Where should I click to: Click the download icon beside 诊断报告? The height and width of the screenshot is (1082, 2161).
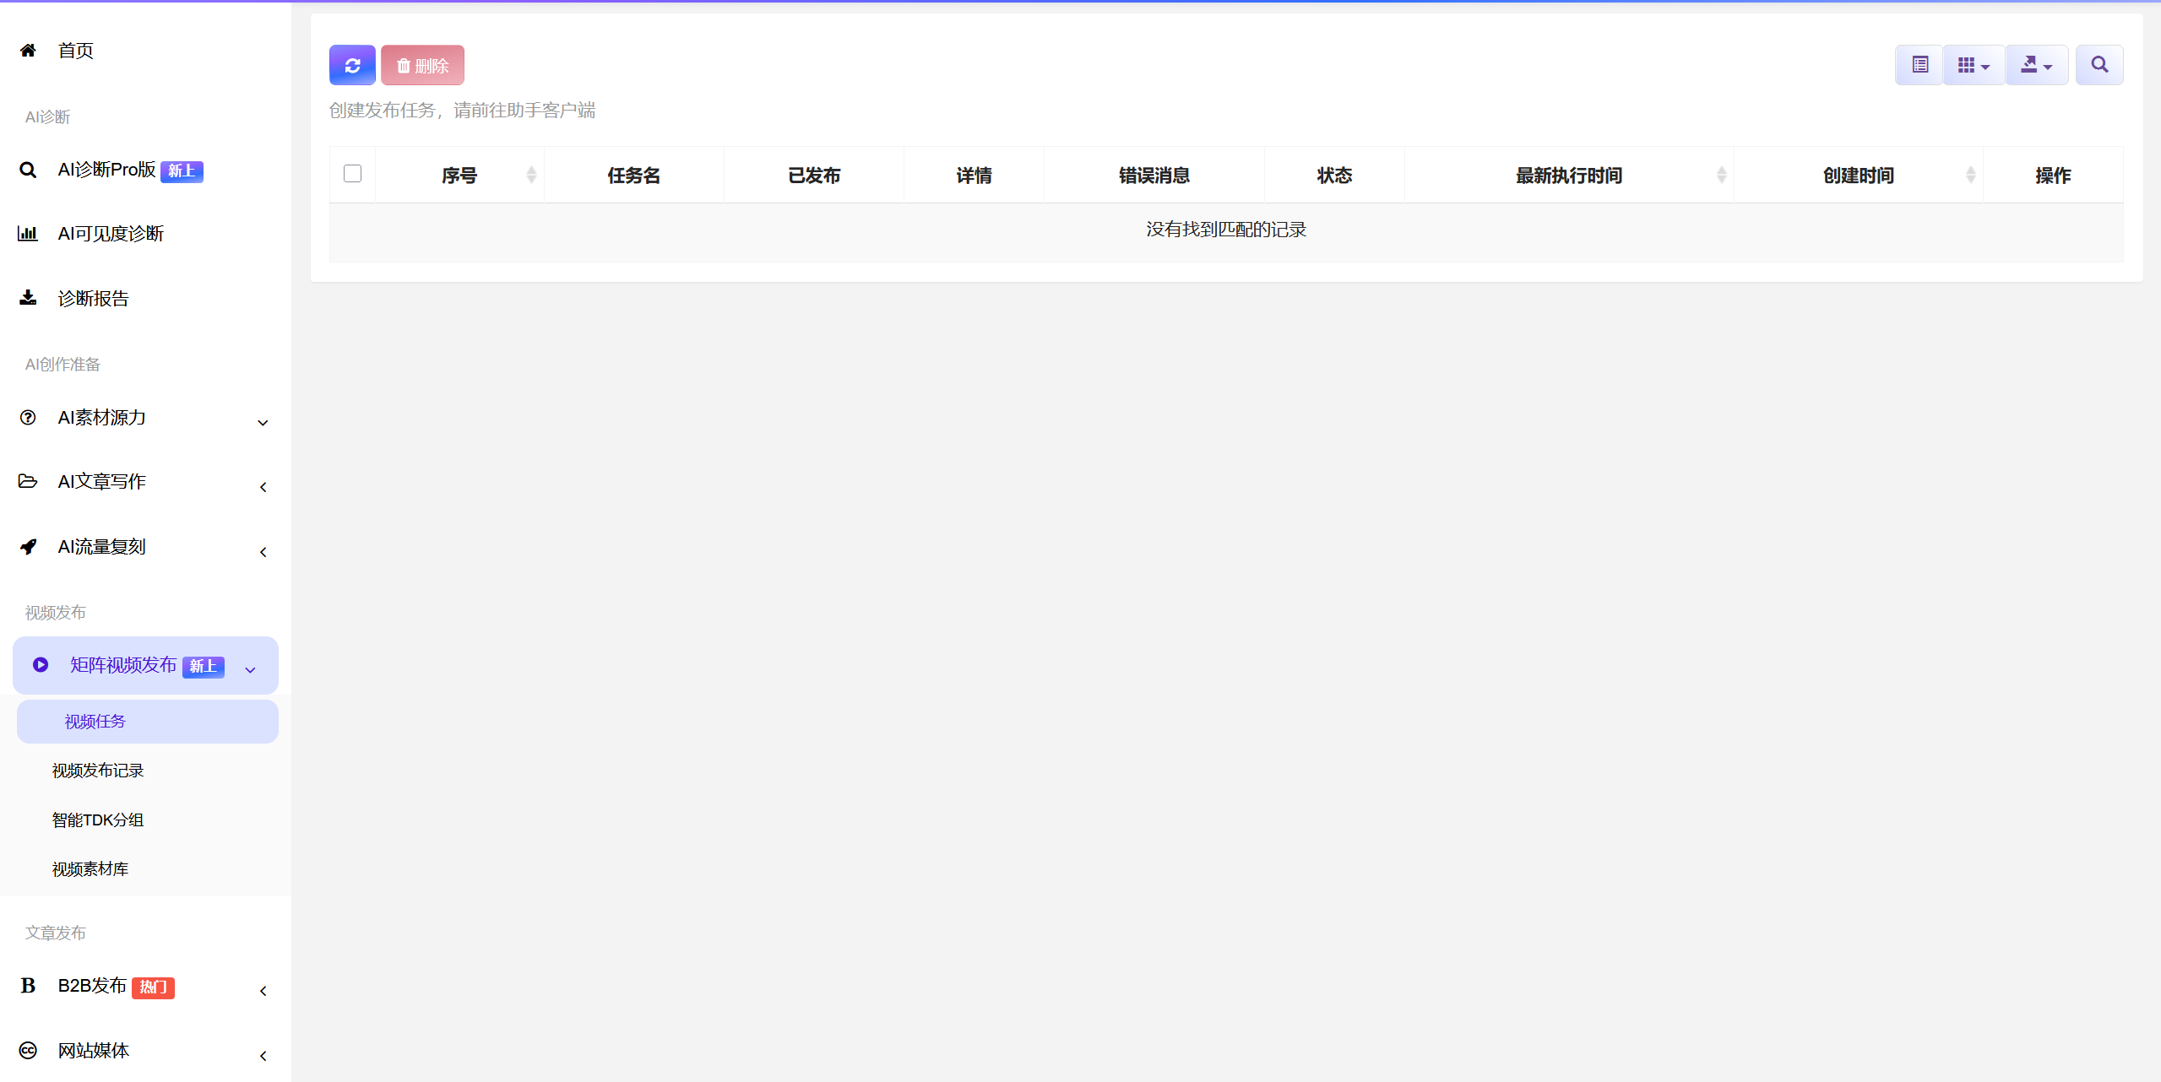[28, 298]
